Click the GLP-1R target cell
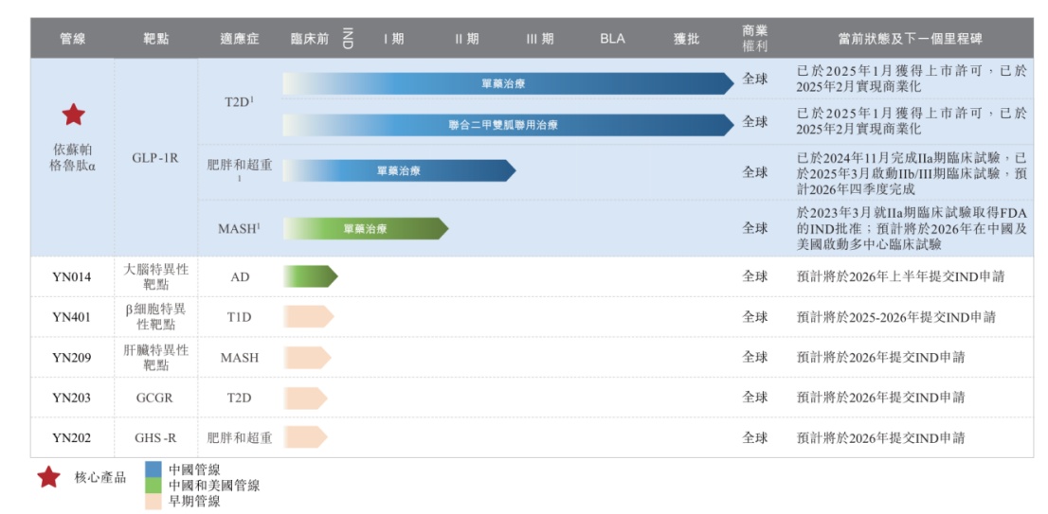Image resolution: width=1048 pixels, height=514 pixels. pyautogui.click(x=155, y=159)
